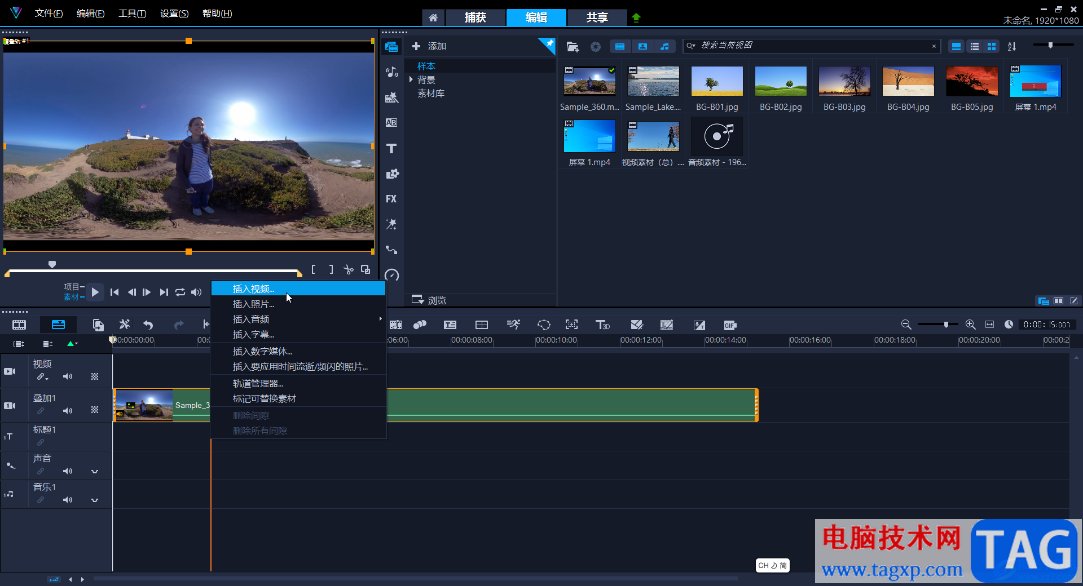Toggle show videos filter in library
The height and width of the screenshot is (586, 1083).
(x=620, y=46)
